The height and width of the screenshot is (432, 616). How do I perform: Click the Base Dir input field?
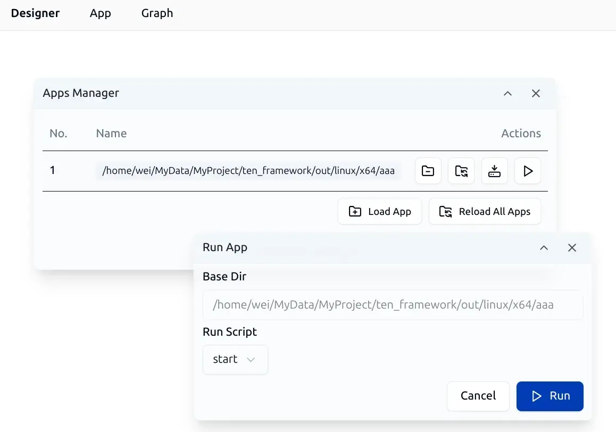pos(393,304)
